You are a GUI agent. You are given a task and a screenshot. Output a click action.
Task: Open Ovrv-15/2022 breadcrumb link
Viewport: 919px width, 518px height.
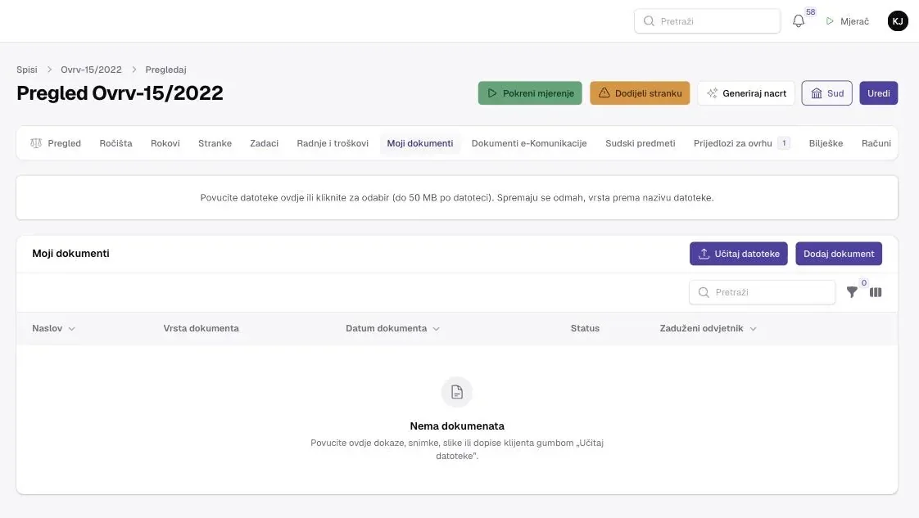92,70
